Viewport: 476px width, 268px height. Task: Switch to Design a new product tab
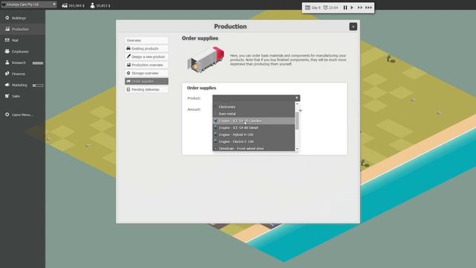click(147, 57)
